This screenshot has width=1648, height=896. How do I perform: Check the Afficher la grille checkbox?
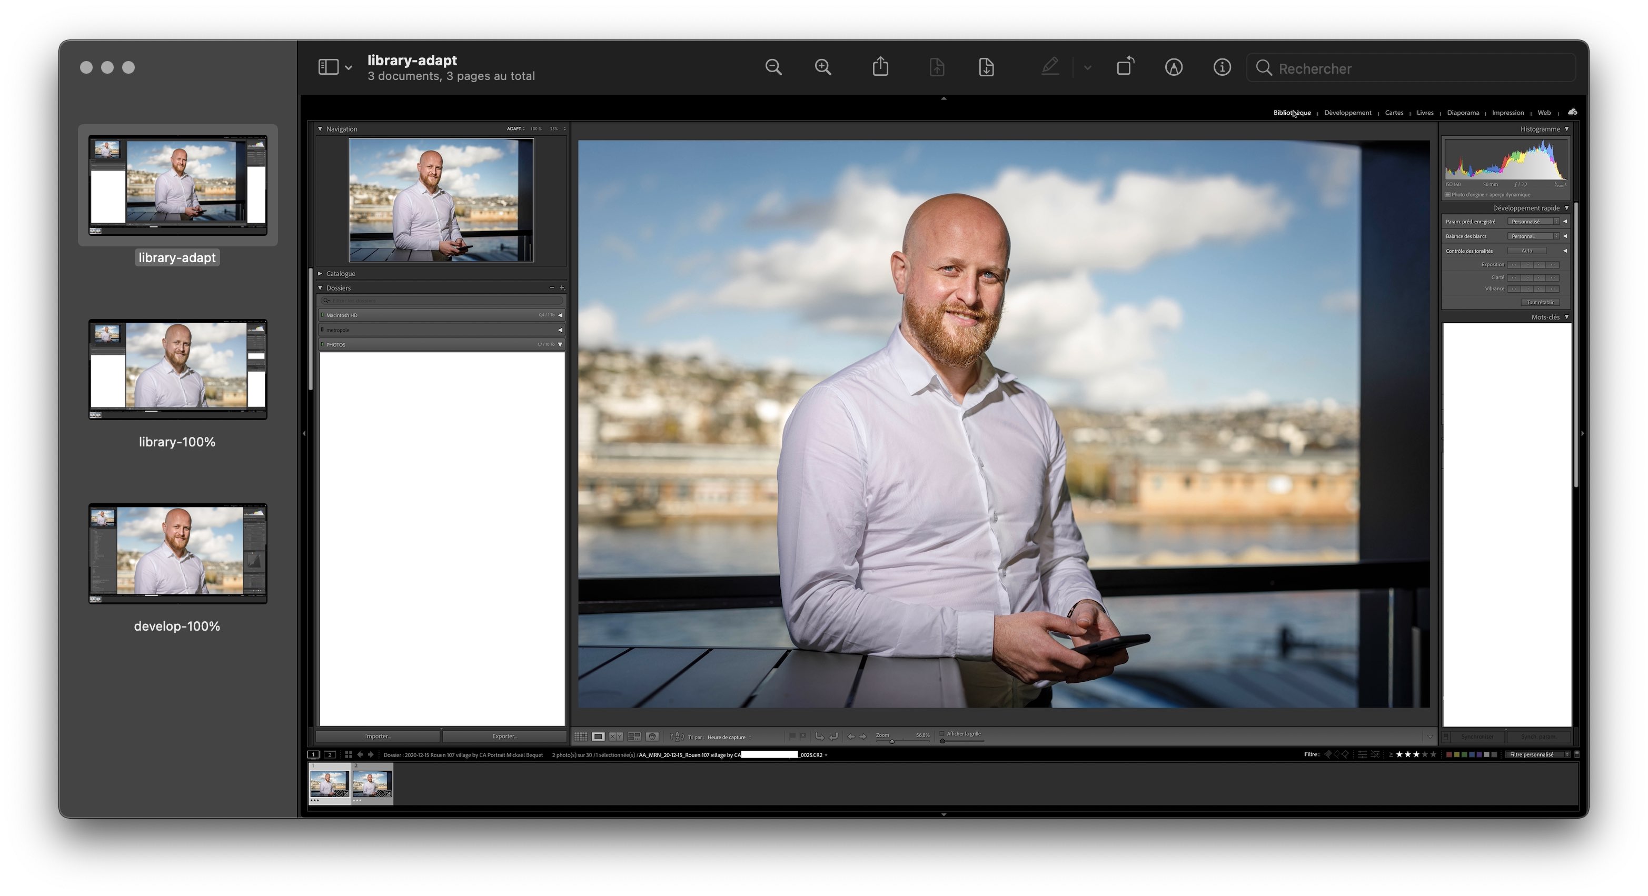(942, 733)
